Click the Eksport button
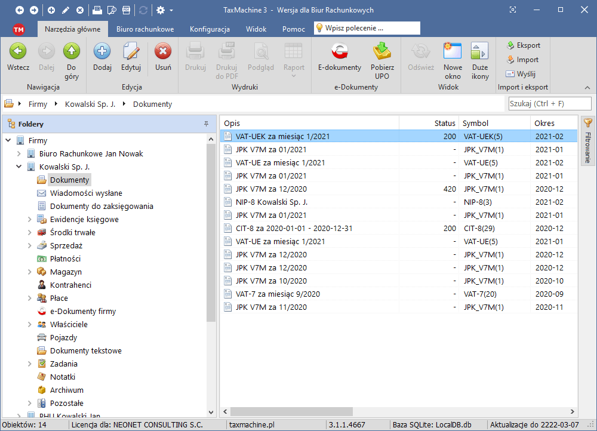597x431 pixels. coord(523,45)
